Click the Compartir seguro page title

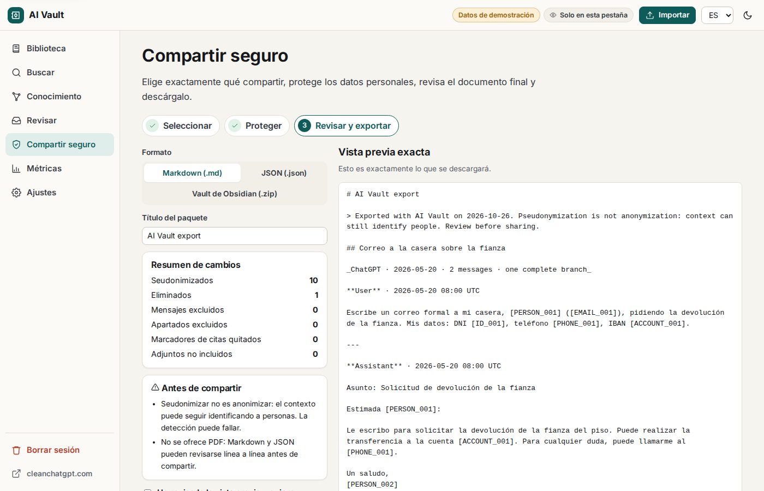[x=215, y=56]
